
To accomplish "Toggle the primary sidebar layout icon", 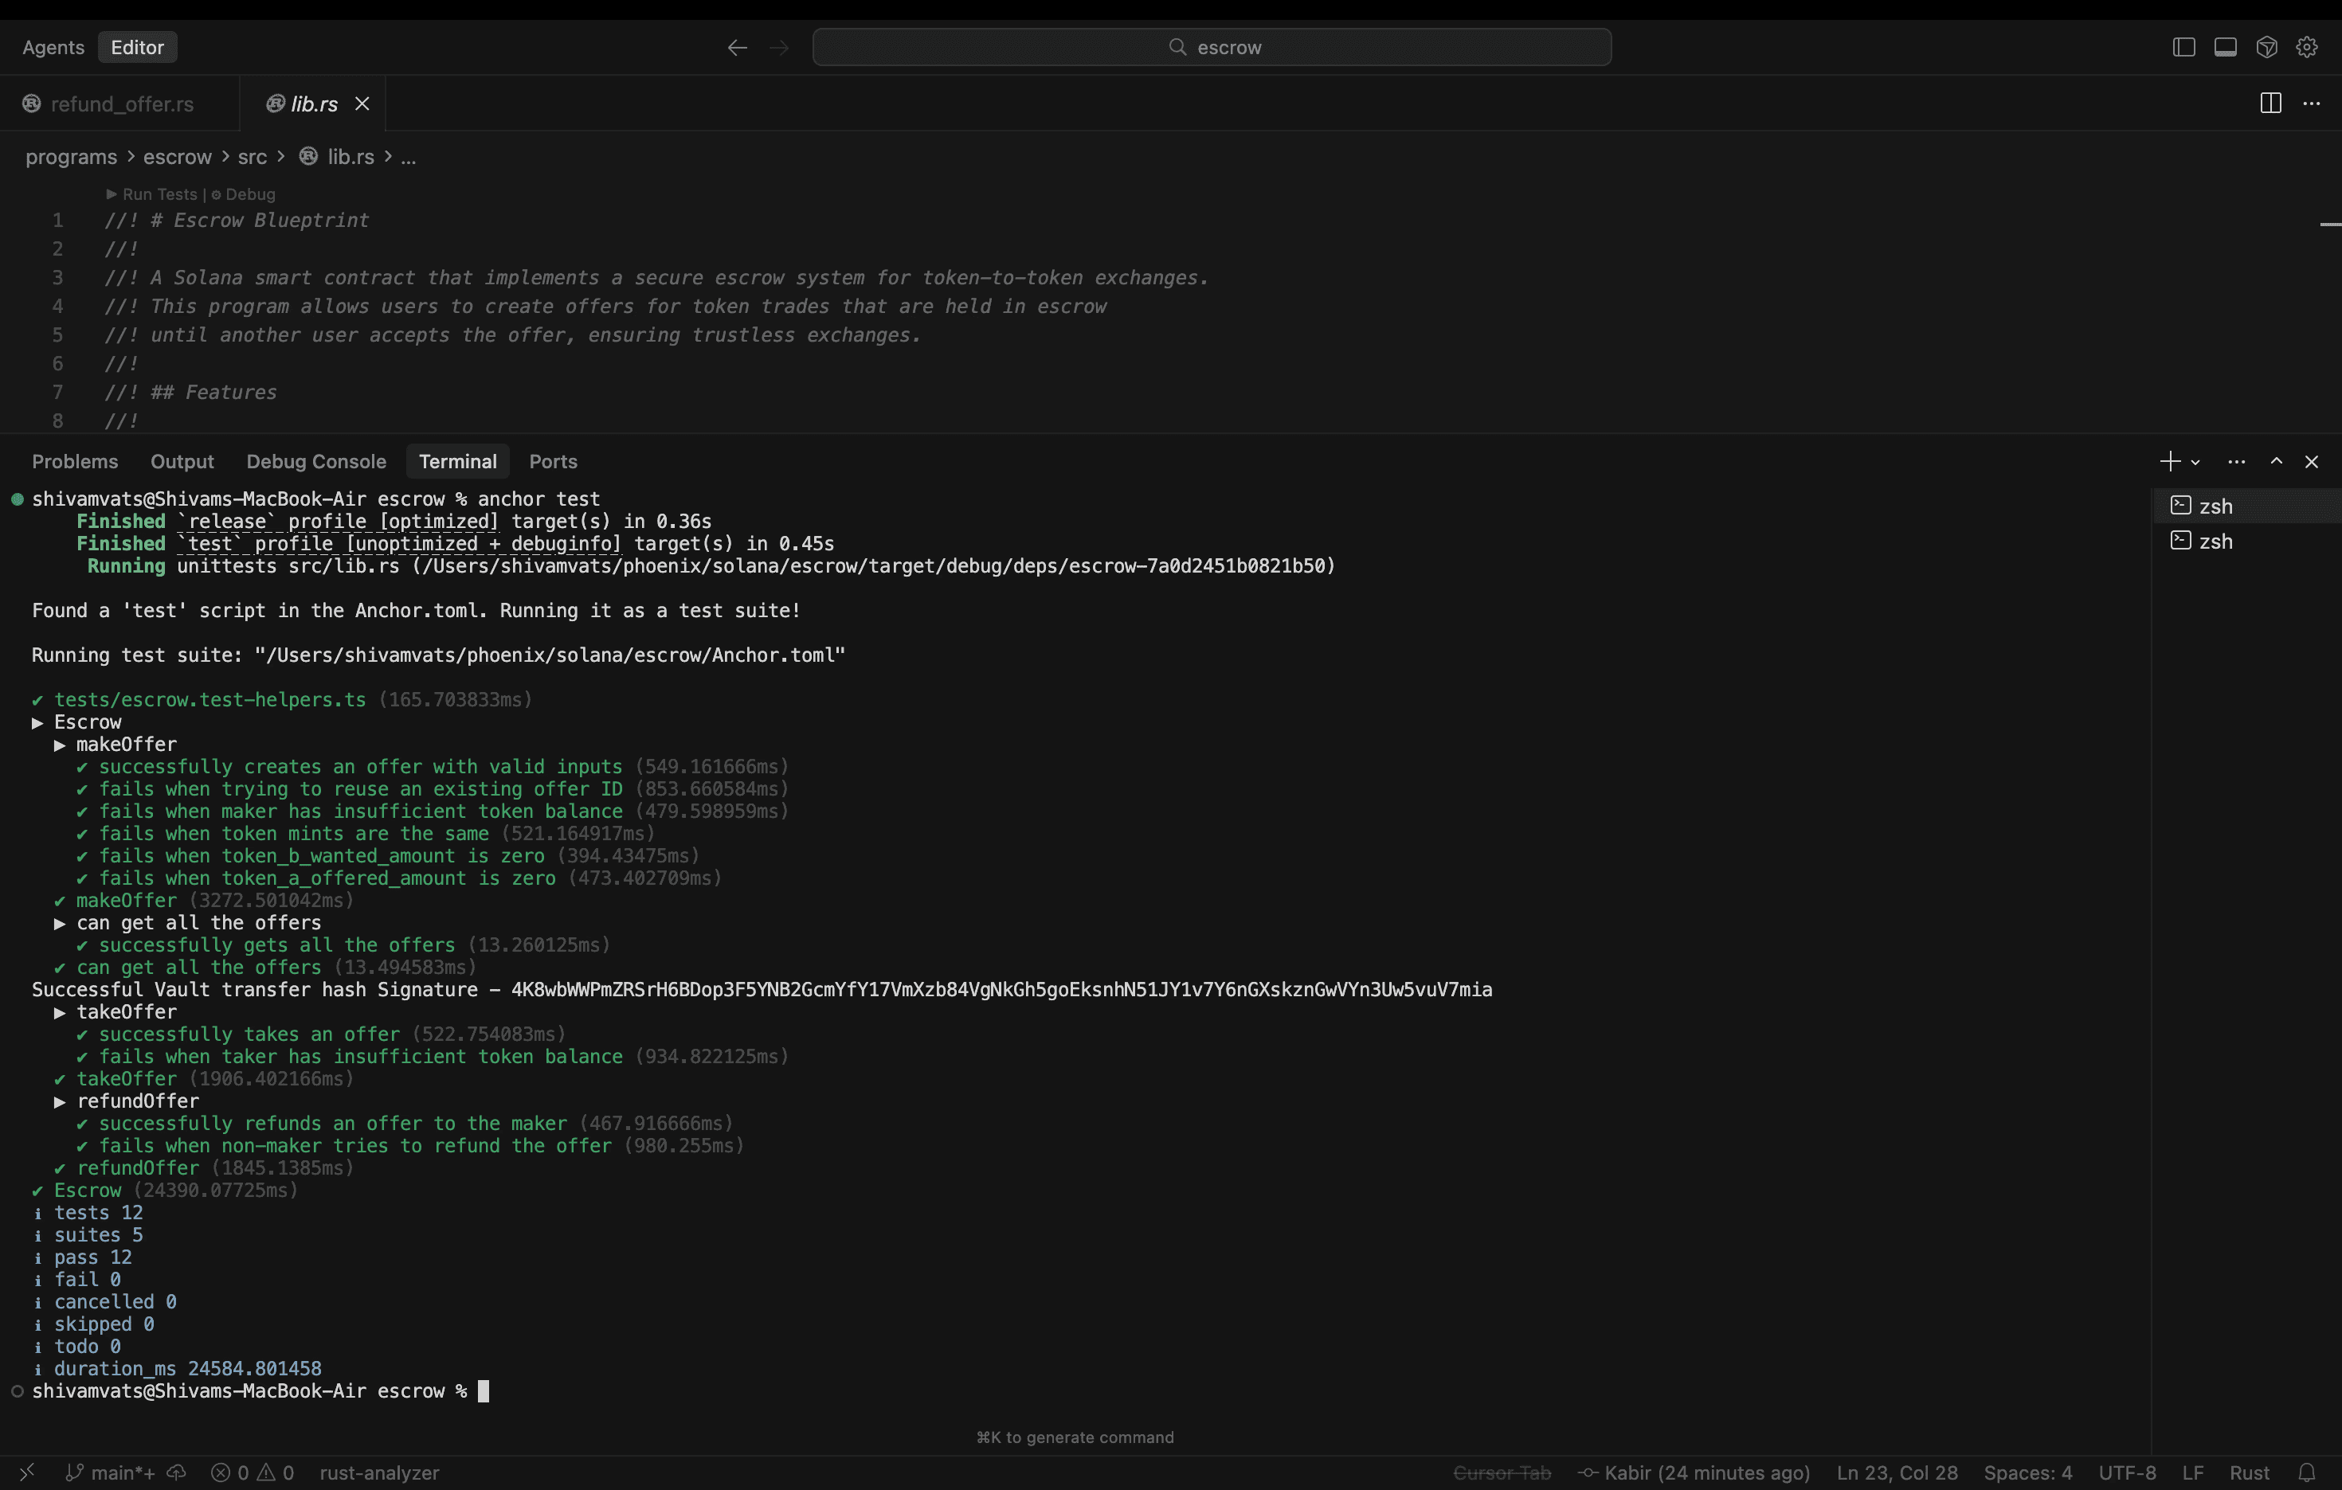I will [2183, 47].
